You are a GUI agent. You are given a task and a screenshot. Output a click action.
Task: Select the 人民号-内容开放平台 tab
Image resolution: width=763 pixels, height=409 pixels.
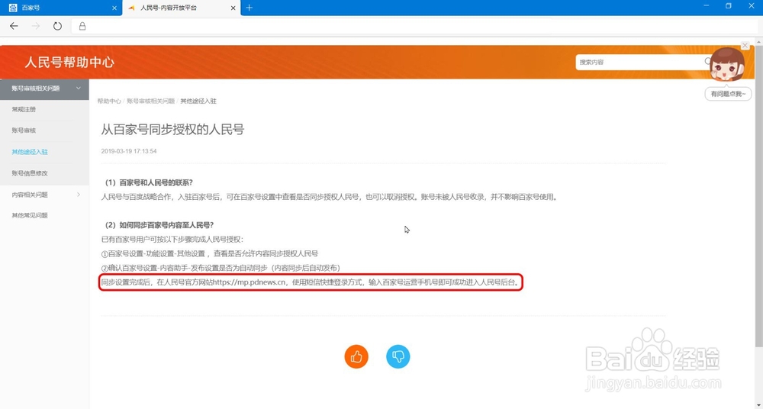[182, 8]
